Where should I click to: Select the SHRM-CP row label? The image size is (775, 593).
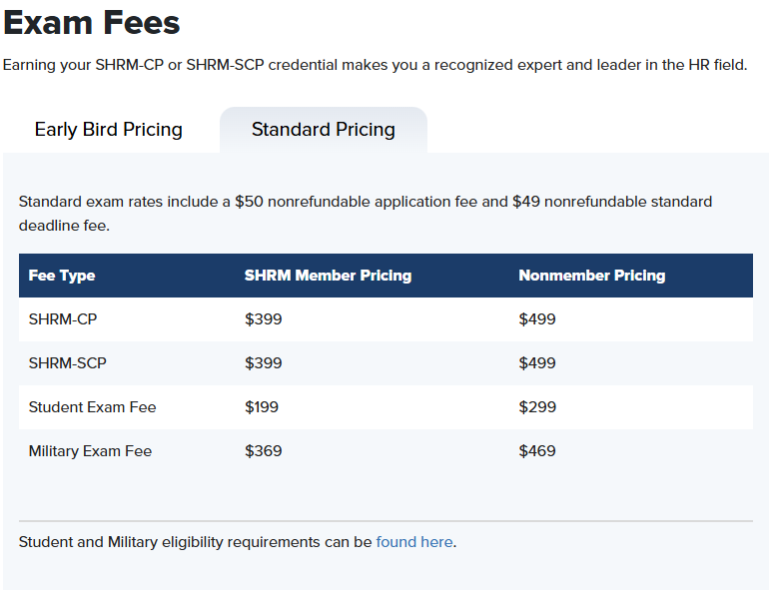63,319
